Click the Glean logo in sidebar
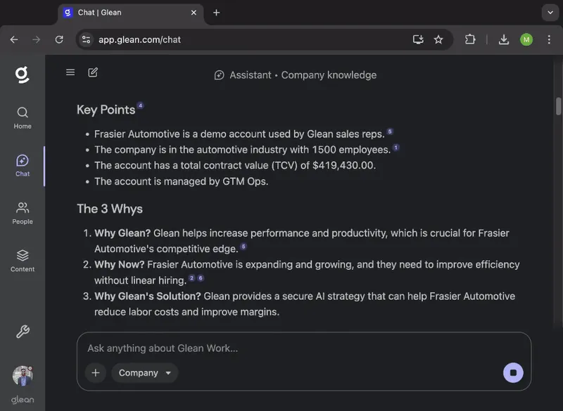563x411 pixels. (x=23, y=74)
